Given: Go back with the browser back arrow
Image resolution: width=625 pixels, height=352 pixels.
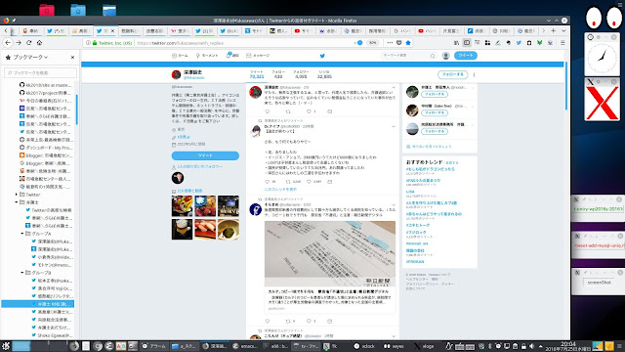Looking at the screenshot, I should pyautogui.click(x=8, y=43).
